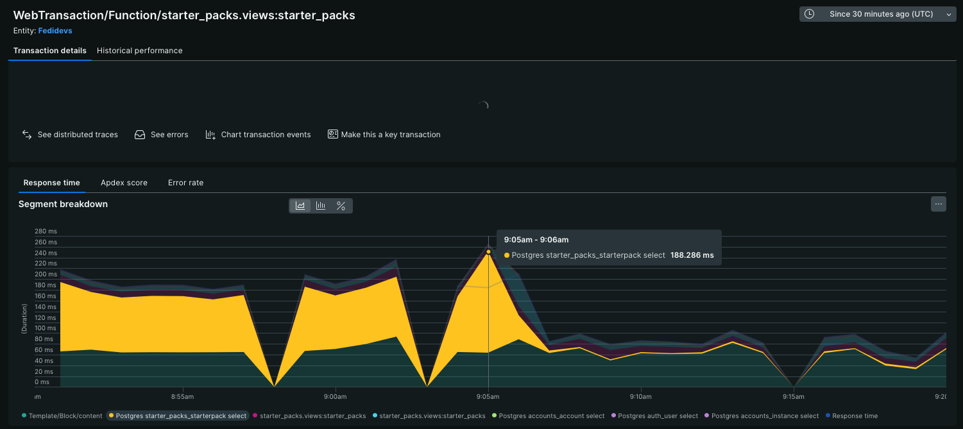
Task: Click the See errors inbox icon
Action: (140, 135)
